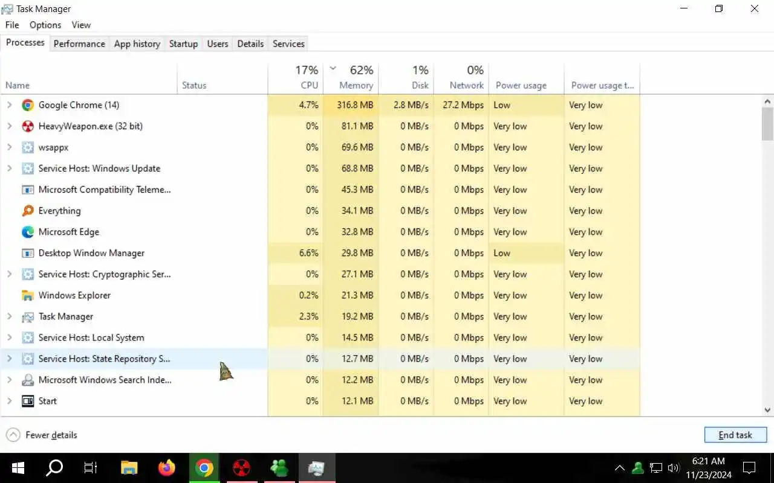
Task: Open the notification center icon
Action: click(749, 468)
